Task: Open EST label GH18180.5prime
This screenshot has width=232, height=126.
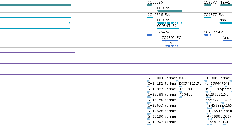Action: [x=162, y=100]
